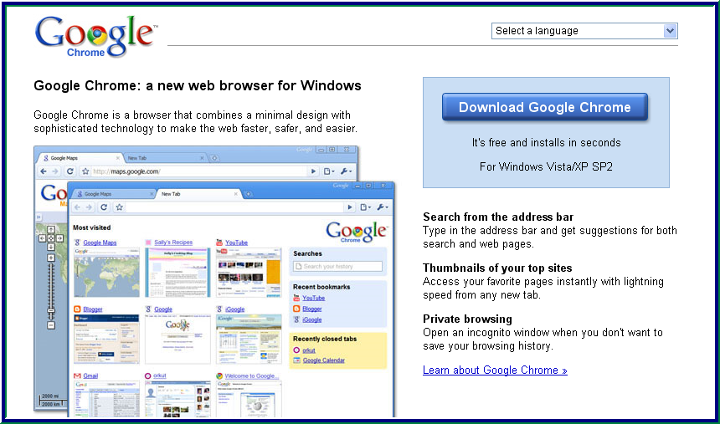Open iGoogle link under Recent bookmarks
Image resolution: width=720 pixels, height=424 pixels.
tap(312, 319)
